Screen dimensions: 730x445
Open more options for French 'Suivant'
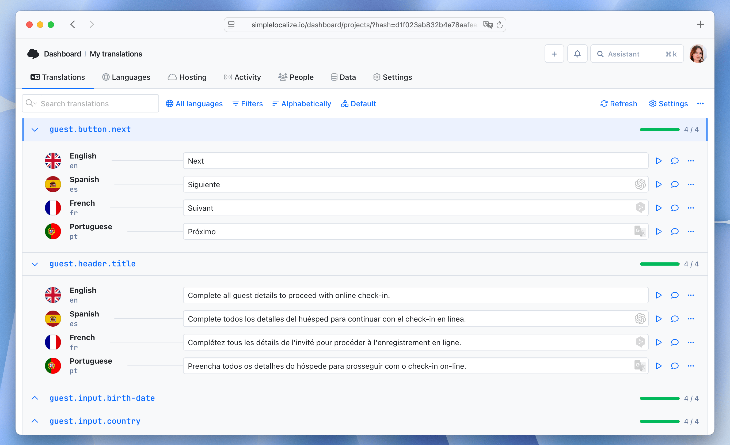coord(691,208)
